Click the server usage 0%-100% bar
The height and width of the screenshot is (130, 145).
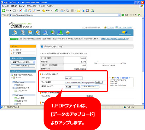tap(109, 63)
